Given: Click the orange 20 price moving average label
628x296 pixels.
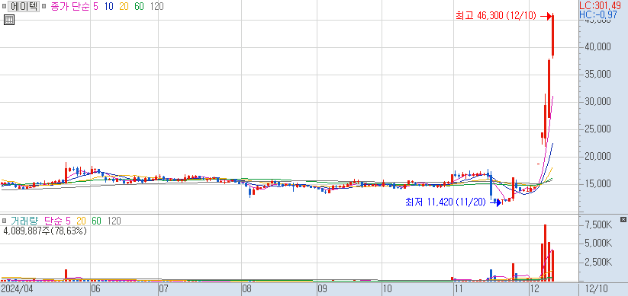Looking at the screenshot, I should coord(124,7).
